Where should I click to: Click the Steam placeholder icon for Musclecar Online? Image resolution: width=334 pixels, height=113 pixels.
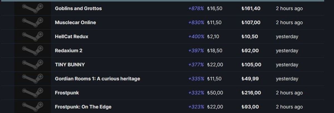(33, 22)
